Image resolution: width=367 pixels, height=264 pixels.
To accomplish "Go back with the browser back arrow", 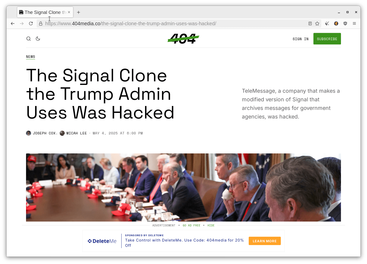I will point(13,23).
